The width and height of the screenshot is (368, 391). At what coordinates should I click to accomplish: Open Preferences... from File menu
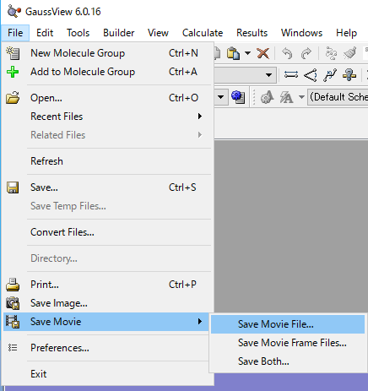tap(107, 348)
